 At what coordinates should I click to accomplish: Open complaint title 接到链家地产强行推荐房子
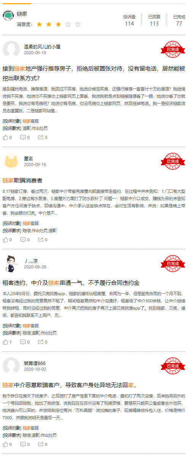pos(94,73)
